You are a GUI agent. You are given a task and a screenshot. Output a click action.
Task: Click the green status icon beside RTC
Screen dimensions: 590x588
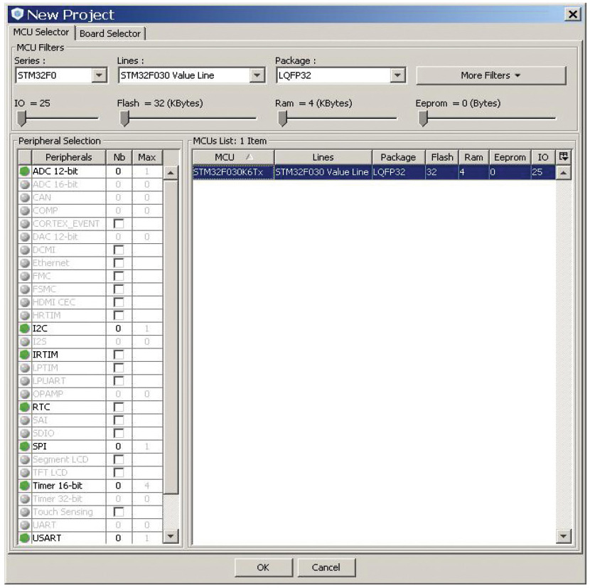[24, 407]
